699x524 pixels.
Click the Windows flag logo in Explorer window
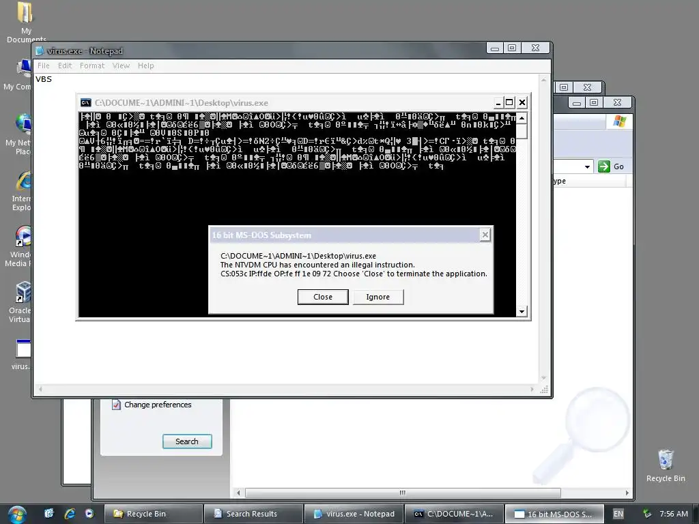(x=619, y=121)
